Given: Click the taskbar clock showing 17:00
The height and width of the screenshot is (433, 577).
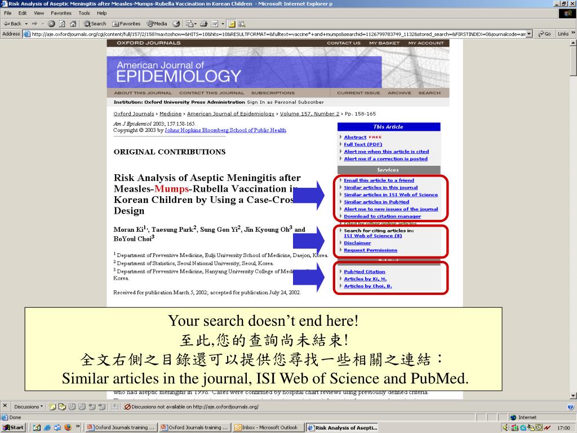Looking at the screenshot, I should pos(563,427).
